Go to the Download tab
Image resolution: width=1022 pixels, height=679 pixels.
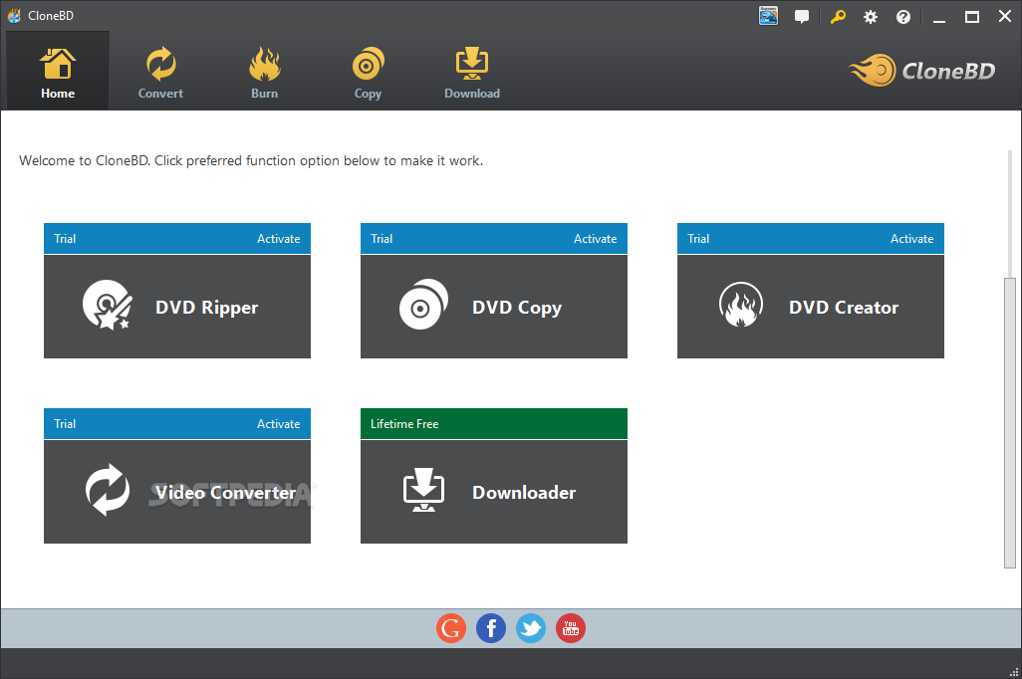472,72
